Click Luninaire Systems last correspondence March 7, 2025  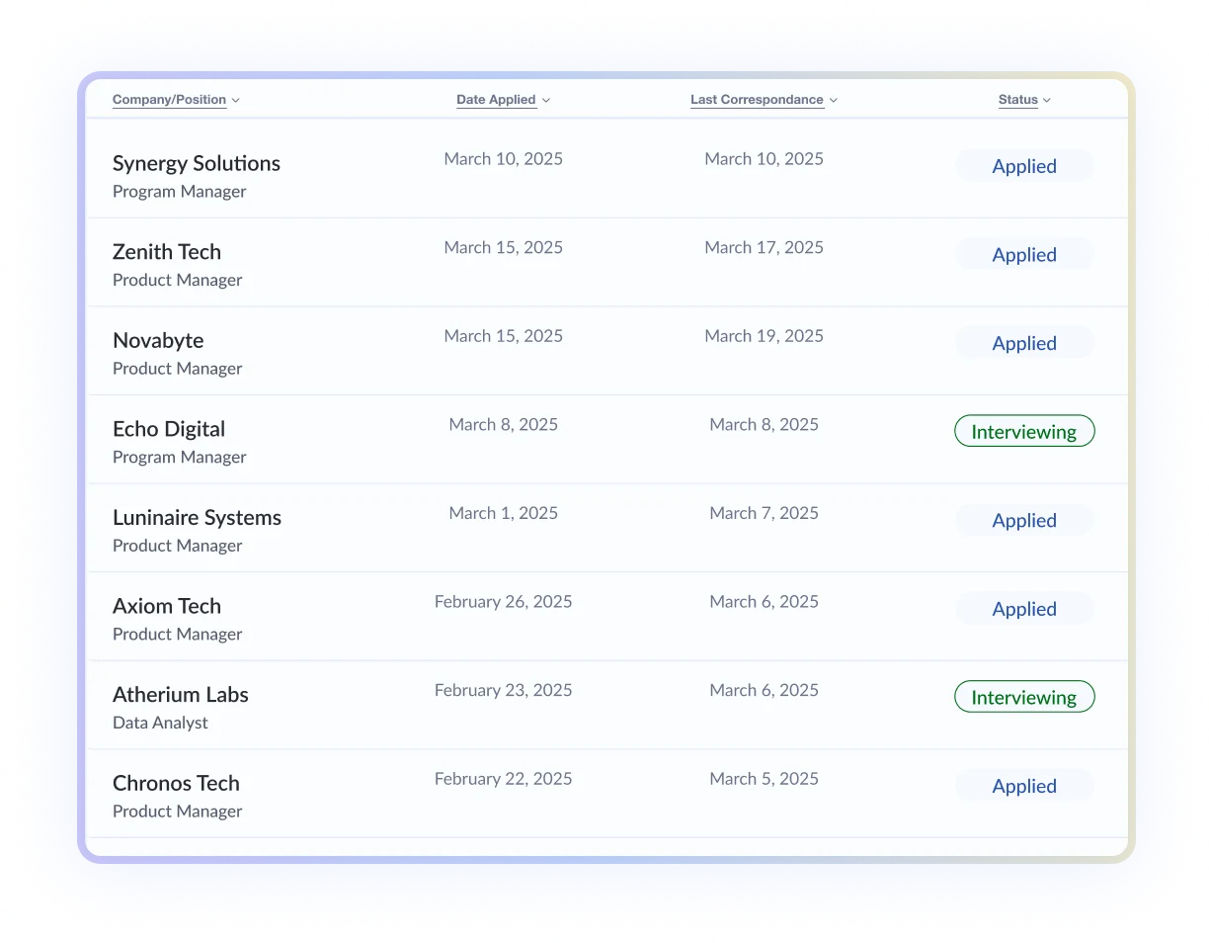[x=765, y=513]
